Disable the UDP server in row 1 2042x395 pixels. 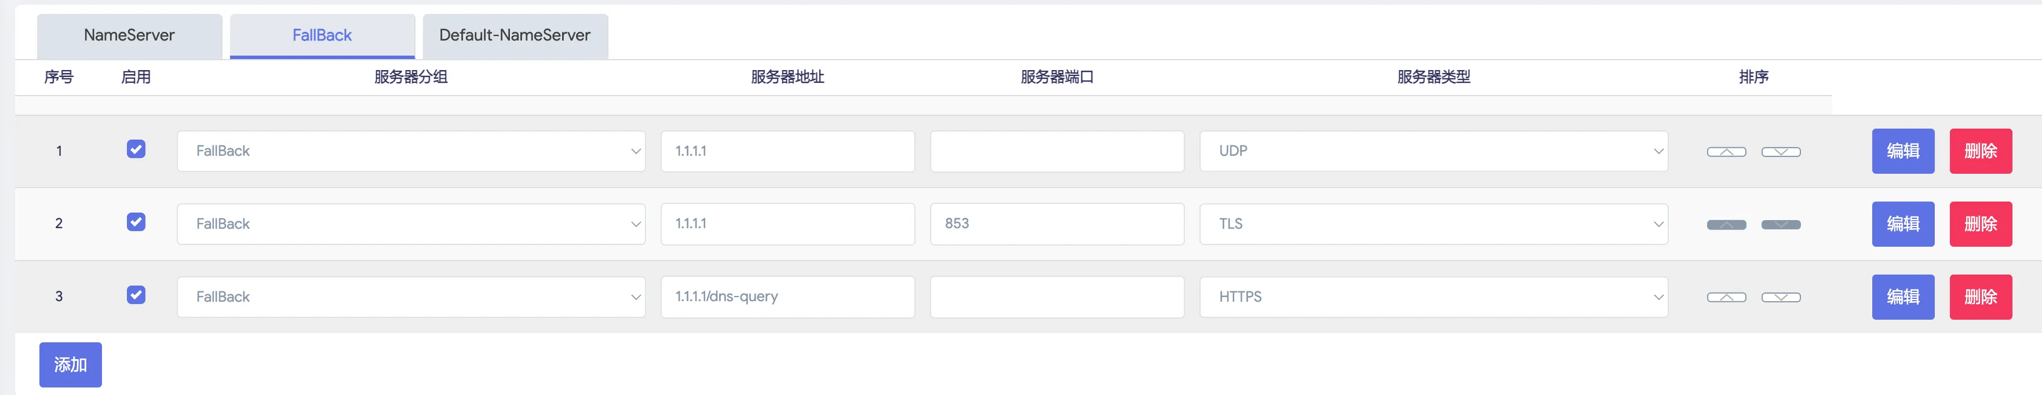click(136, 149)
